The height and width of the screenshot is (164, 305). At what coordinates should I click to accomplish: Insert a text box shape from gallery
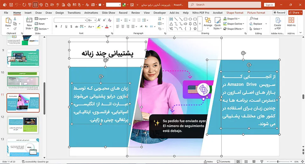pos(171,19)
